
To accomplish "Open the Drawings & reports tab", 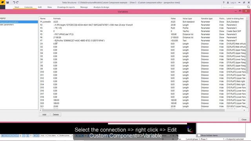I will [66, 7].
